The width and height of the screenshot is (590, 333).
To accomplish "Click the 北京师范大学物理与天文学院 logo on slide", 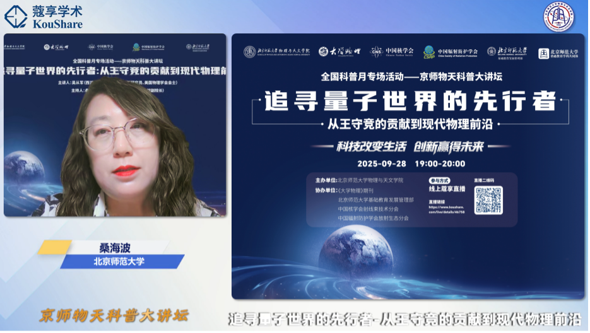I will point(277,52).
